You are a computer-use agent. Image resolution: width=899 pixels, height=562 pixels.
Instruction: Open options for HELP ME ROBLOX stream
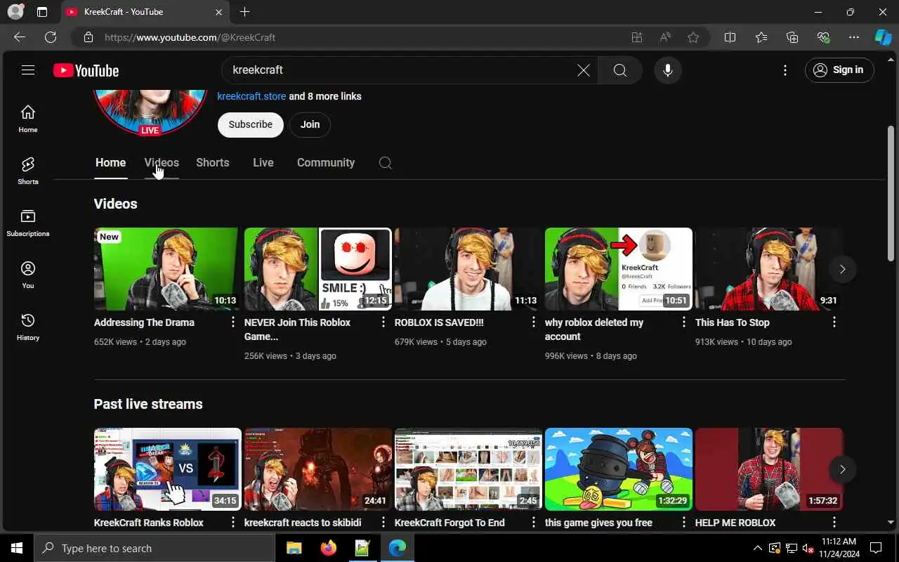coord(834,523)
